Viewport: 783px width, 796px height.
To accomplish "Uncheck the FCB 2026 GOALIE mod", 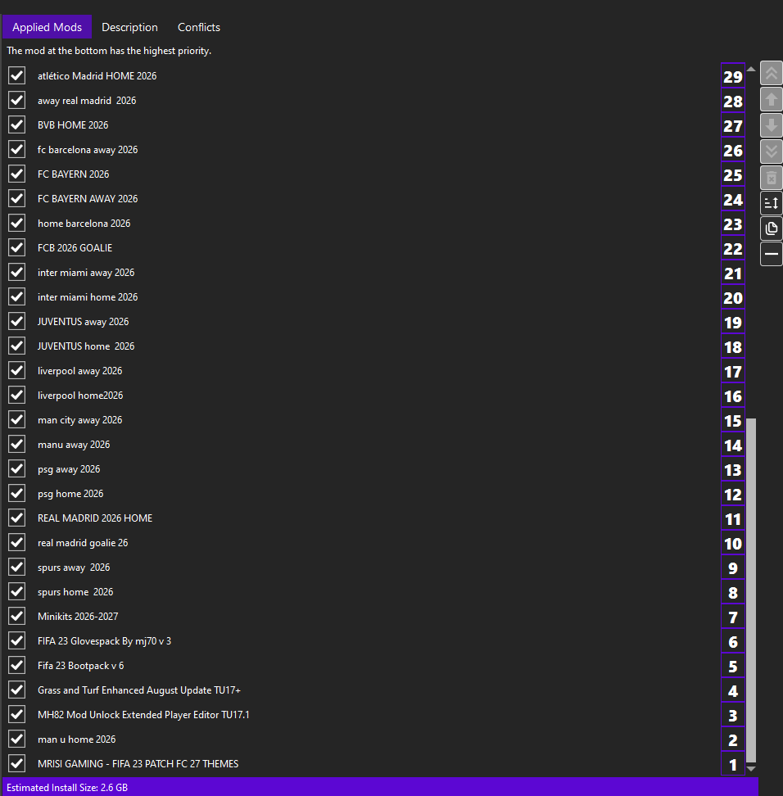I will pyautogui.click(x=16, y=248).
